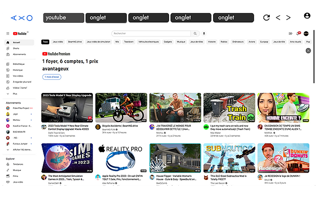Open the YouTube account avatar menu
This screenshot has height=209, width=318.
(306, 34)
